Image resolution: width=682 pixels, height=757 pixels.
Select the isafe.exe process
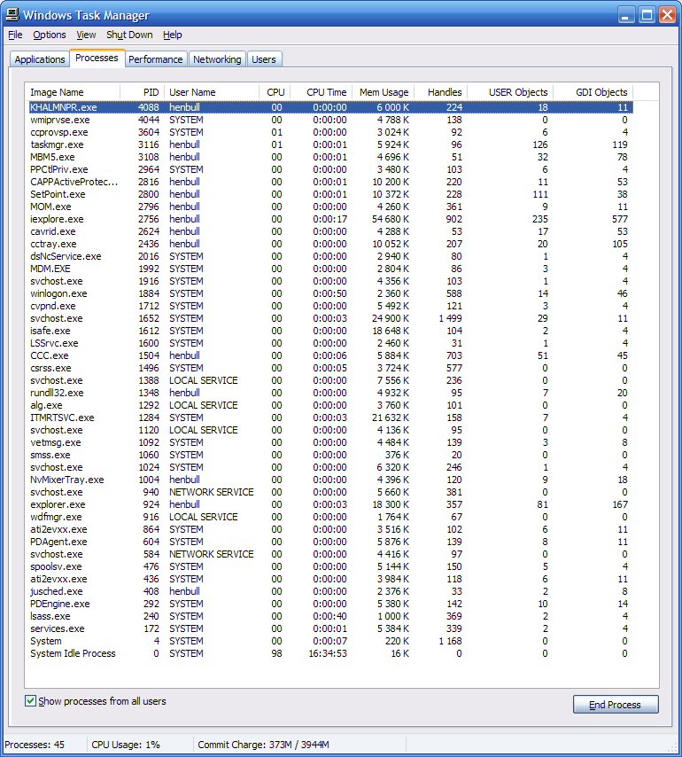(330, 331)
